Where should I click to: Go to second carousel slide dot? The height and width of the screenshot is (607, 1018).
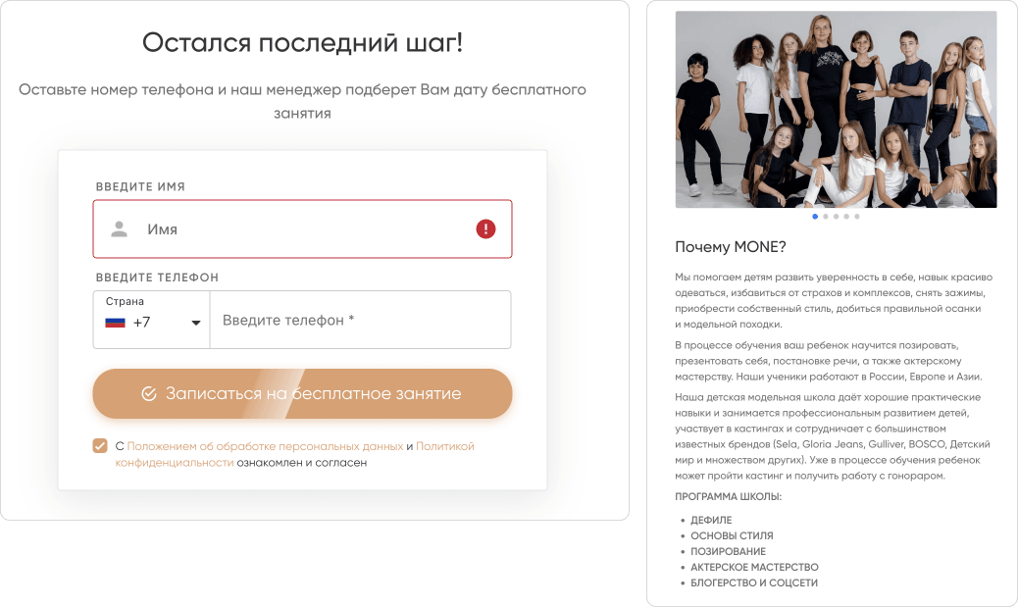[x=826, y=216]
